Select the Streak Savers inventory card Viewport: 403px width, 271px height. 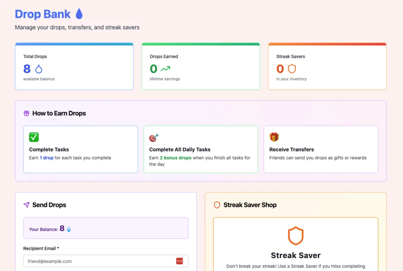tap(327, 66)
